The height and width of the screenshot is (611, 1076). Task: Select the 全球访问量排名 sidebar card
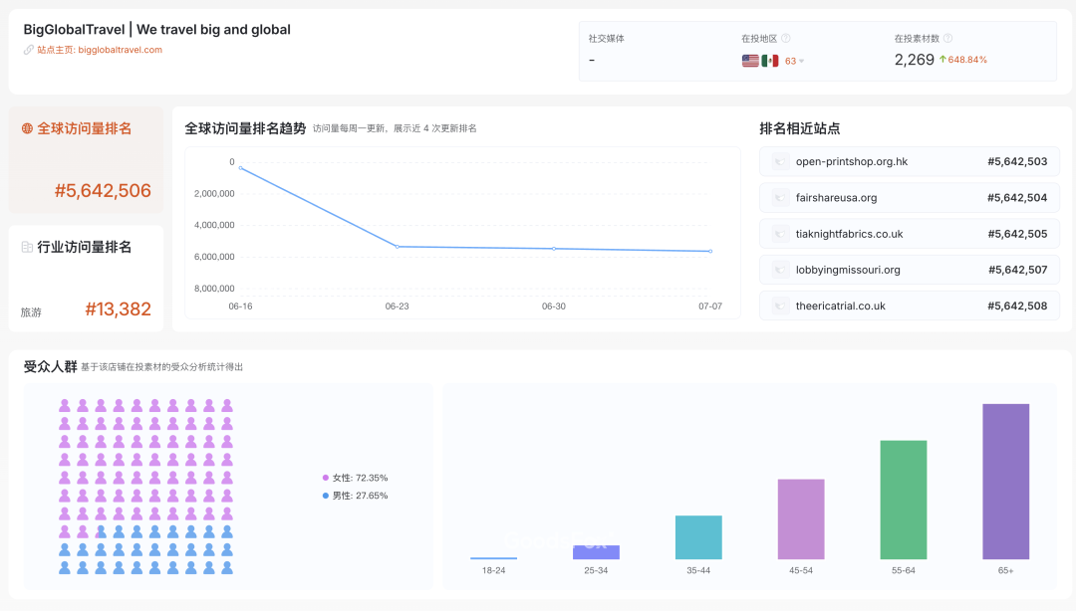[x=86, y=159]
